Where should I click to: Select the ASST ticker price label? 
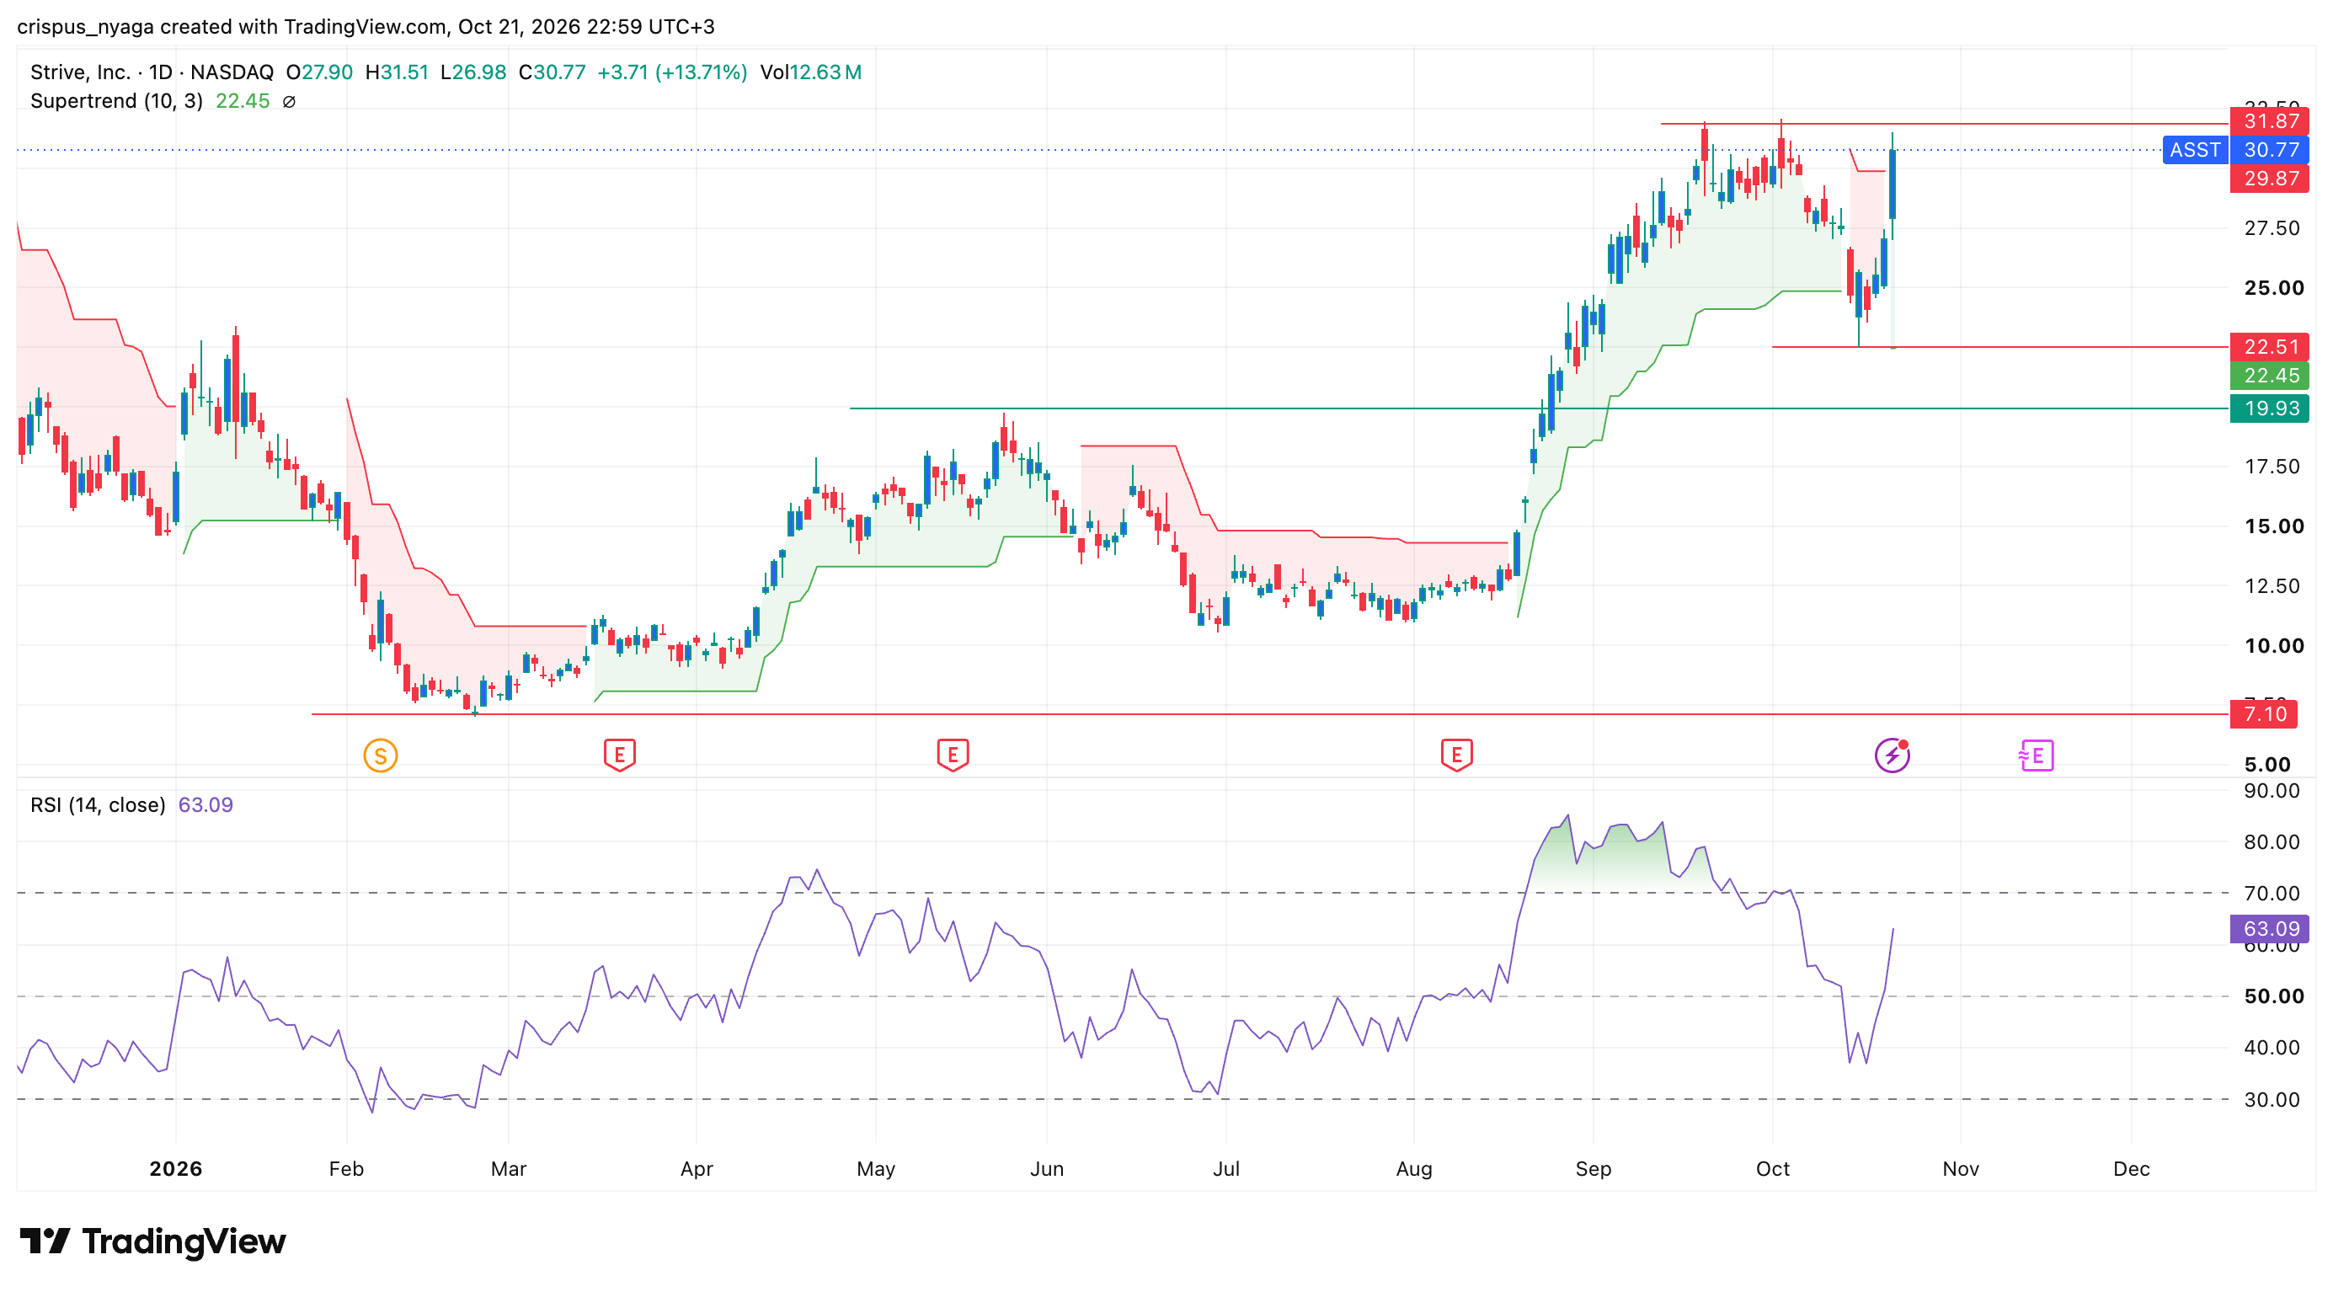coord(2196,150)
